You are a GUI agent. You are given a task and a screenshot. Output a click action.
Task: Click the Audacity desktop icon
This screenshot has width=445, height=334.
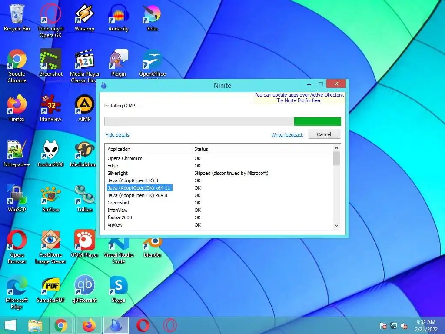click(x=118, y=17)
